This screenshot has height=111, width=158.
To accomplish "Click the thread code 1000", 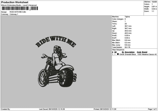I will [x=139, y=54].
